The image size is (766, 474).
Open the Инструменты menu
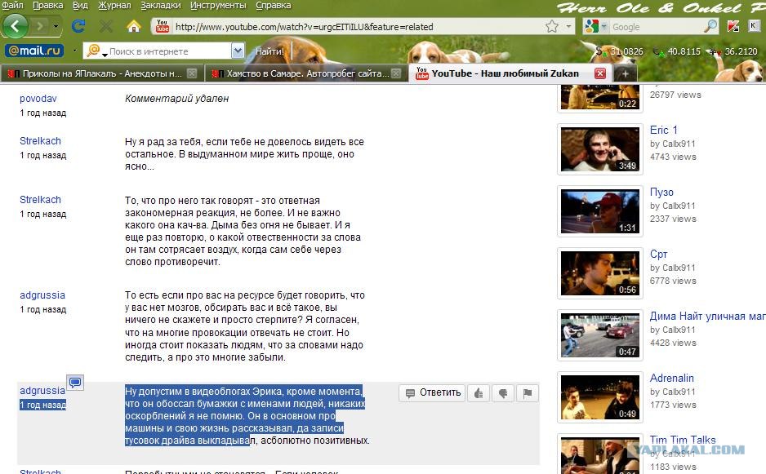218,6
